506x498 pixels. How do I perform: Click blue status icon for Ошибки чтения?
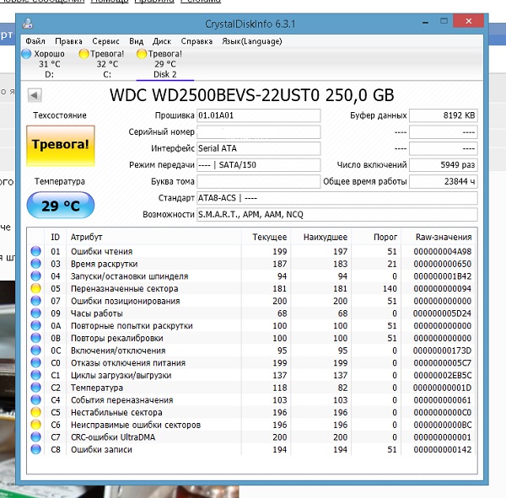click(35, 251)
